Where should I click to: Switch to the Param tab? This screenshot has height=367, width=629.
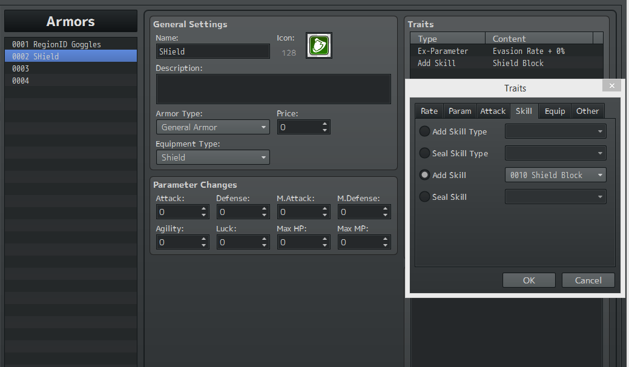[459, 111]
